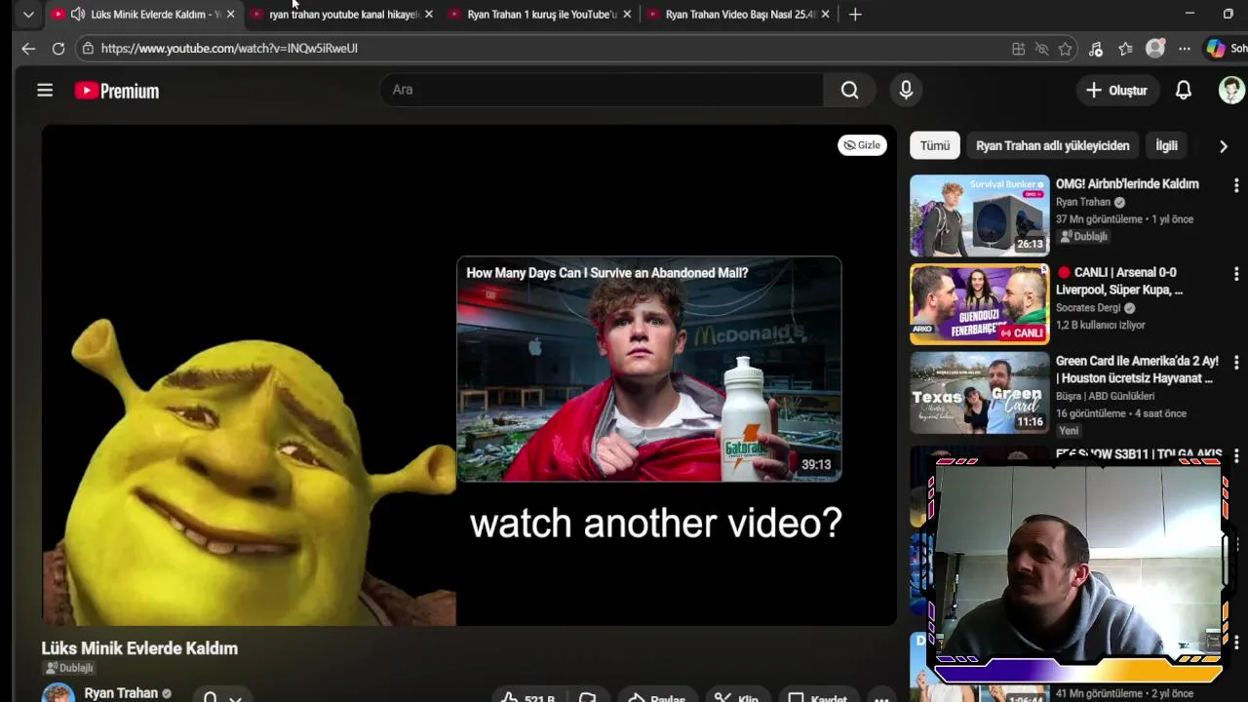Open the Copilot sidebar icon

1215,49
